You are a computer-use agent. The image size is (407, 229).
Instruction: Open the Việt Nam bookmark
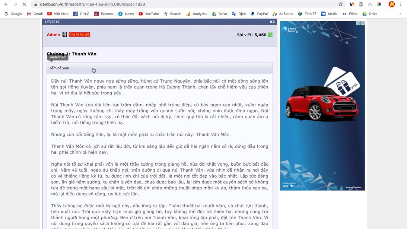tap(58, 14)
